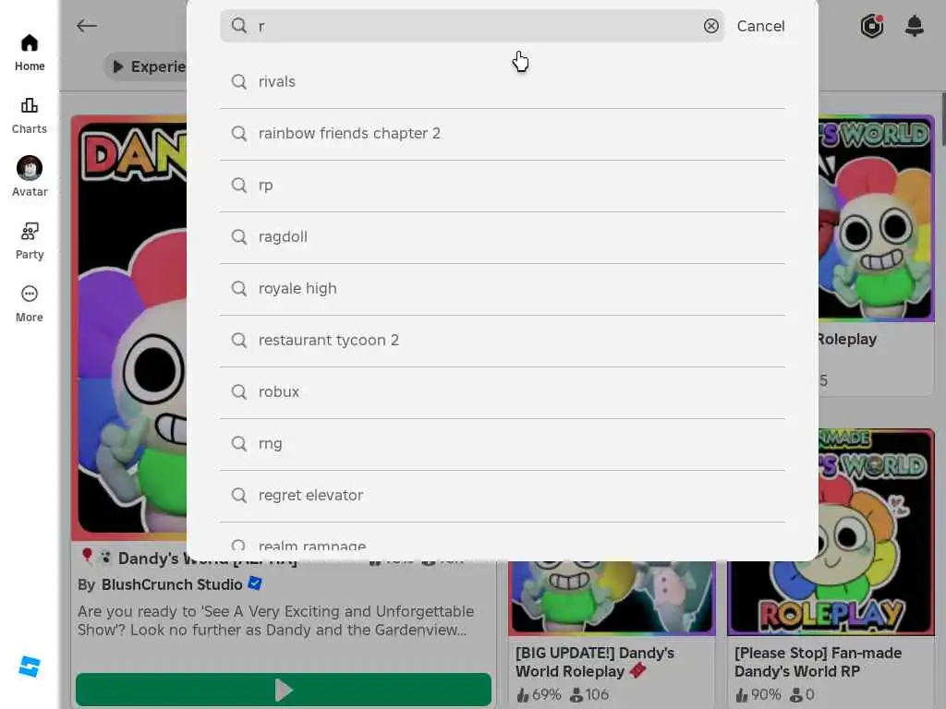Image resolution: width=946 pixels, height=709 pixels.
Task: Clear the search field with X icon
Action: [x=710, y=26]
